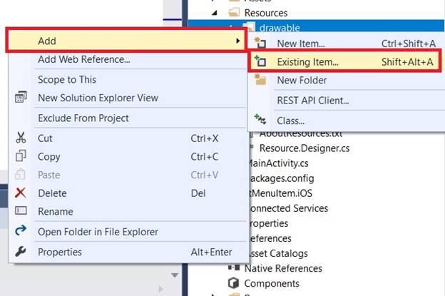Image resolution: width=445 pixels, height=296 pixels.
Task: Click the Copy pages icon
Action: pyautogui.click(x=21, y=155)
